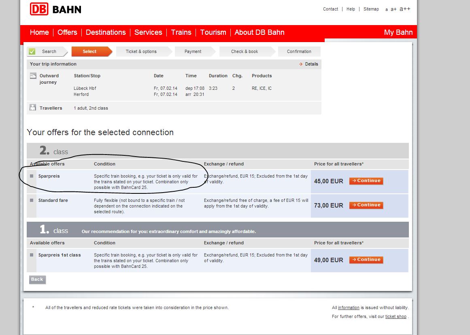The image size is (470, 335).
Task: Open the Trains menu
Action: tap(181, 32)
